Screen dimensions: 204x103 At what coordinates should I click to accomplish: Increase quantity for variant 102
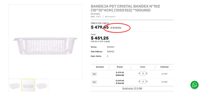[x=147, y=73]
